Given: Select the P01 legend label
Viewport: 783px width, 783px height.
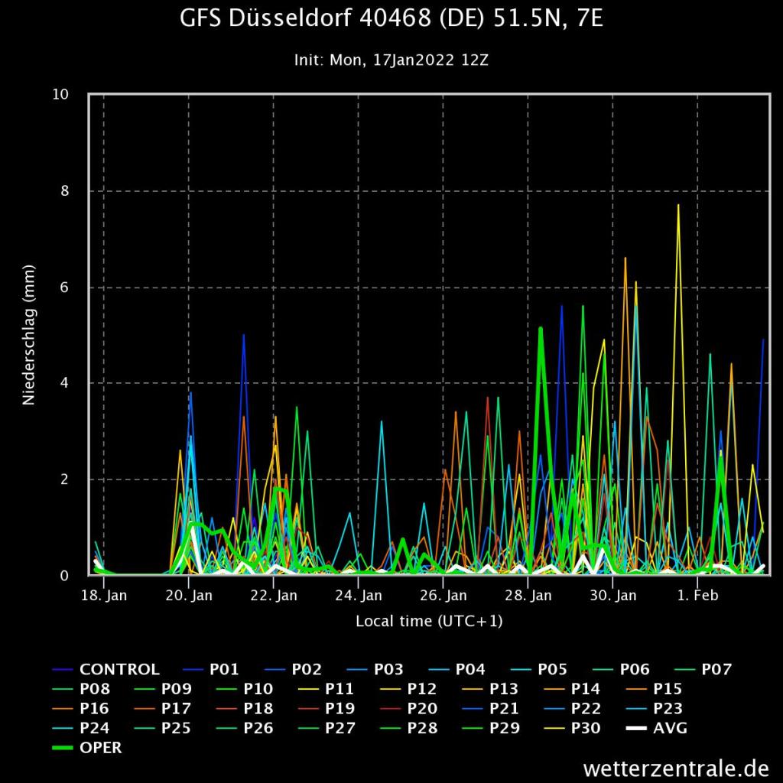Looking at the screenshot, I should click(224, 670).
